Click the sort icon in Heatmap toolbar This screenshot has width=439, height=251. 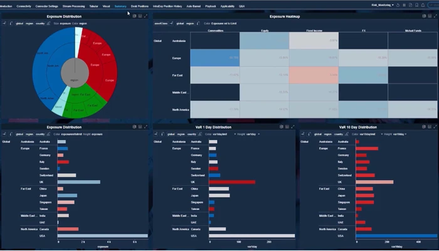pyautogui.click(x=198, y=24)
